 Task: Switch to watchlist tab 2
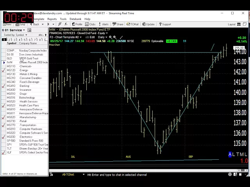click(x=10, y=40)
